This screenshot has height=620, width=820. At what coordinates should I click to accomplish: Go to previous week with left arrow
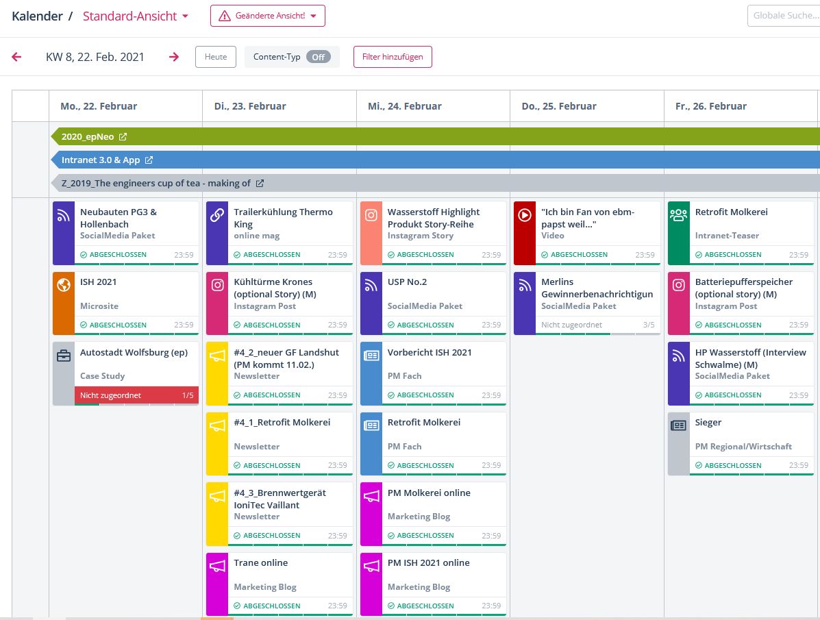(x=17, y=57)
